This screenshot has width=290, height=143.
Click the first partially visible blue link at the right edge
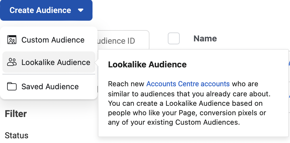tap(289, 63)
